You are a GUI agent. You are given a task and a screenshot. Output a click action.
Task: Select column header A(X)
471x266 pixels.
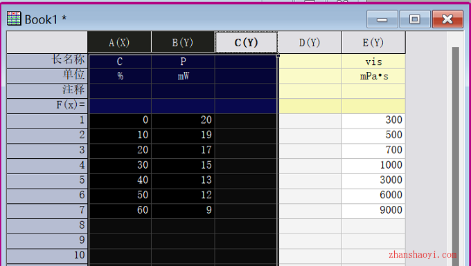119,42
